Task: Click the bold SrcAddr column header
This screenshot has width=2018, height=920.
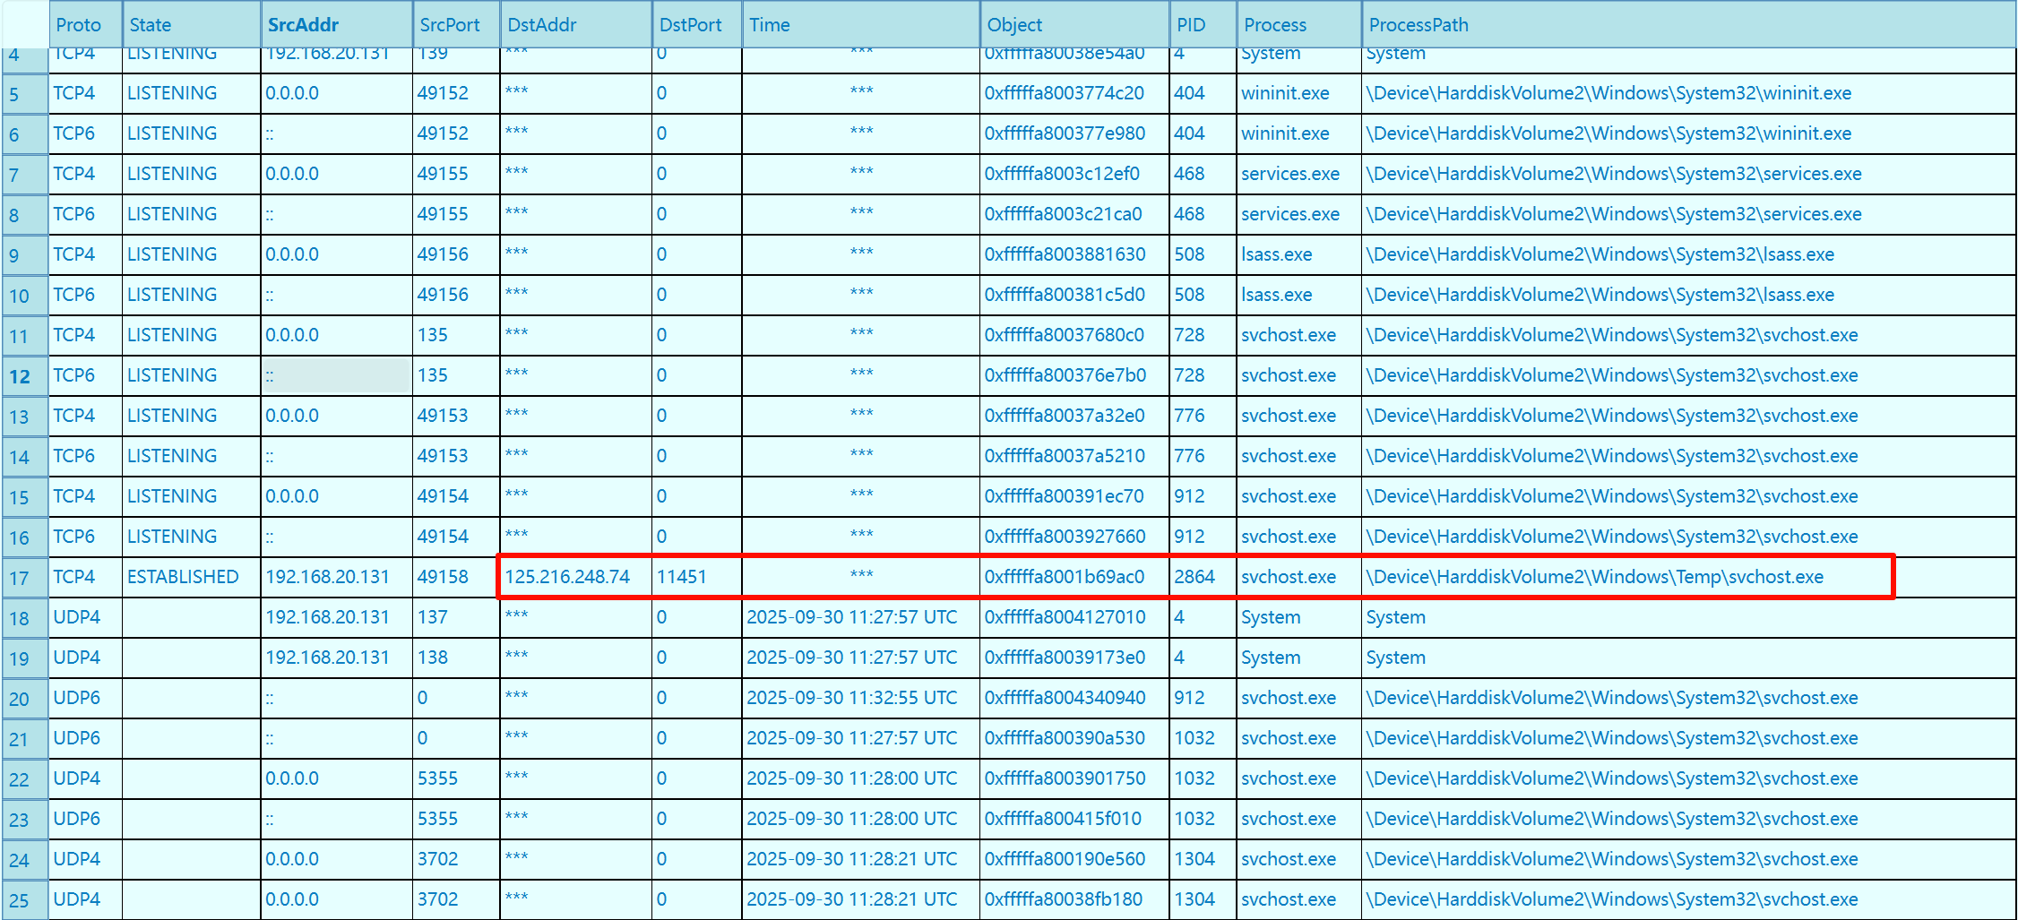Action: [x=303, y=25]
